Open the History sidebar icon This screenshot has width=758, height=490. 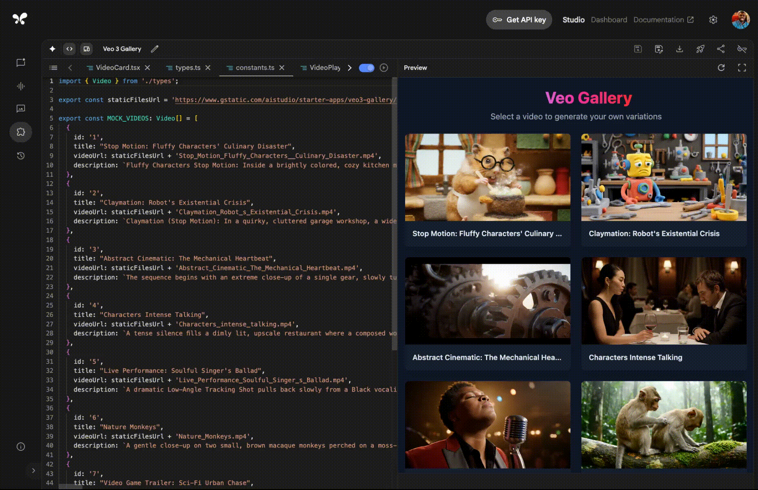(x=21, y=156)
